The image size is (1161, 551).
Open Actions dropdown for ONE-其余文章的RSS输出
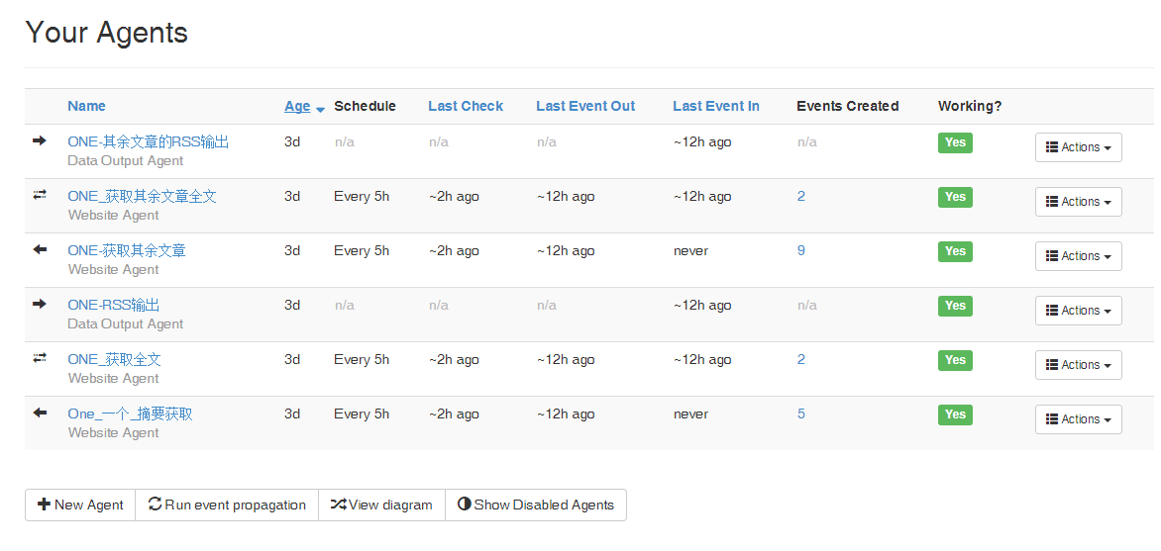pos(1078,147)
